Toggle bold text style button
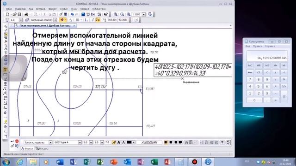Image resolution: width=296 pixels, height=166 pixels. coord(119,142)
